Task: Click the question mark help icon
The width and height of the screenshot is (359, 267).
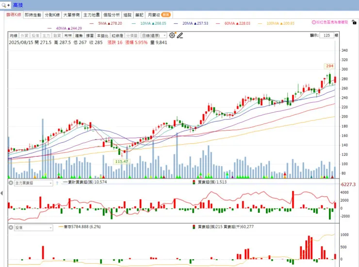Action: (57, 183)
